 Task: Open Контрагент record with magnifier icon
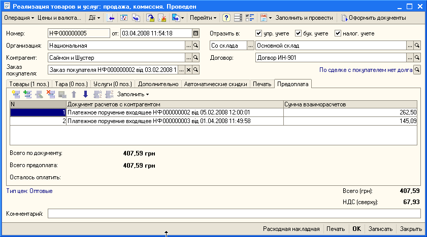[195, 58]
